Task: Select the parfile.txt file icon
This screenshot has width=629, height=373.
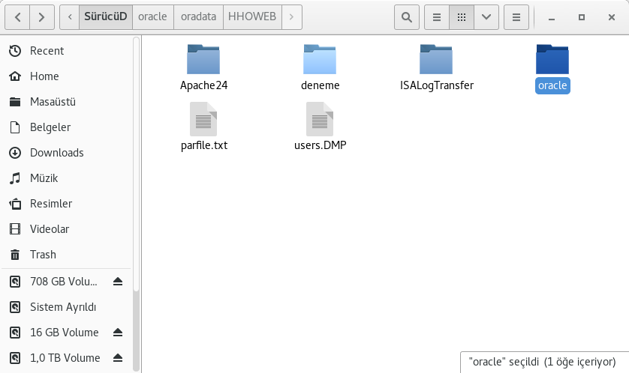Action: click(203, 120)
